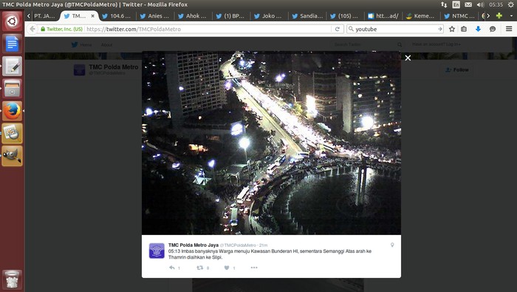
Task: Open the bookmarks list icon
Action: 464,29
